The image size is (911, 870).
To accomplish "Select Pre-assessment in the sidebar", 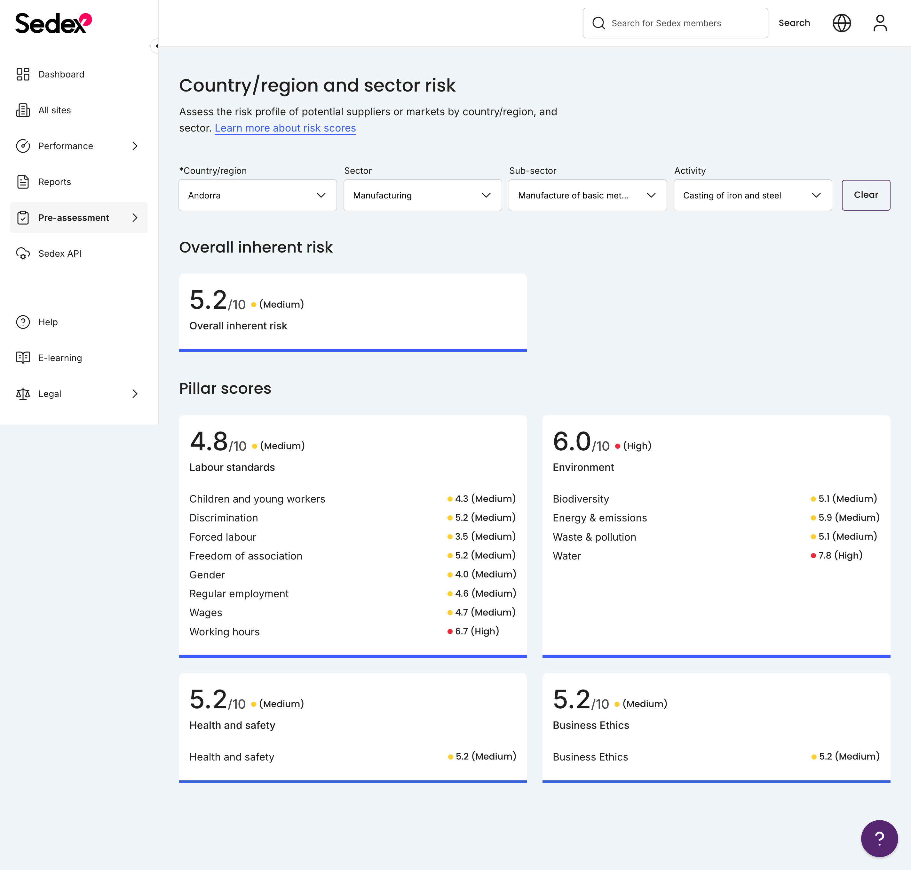I will 73,218.
